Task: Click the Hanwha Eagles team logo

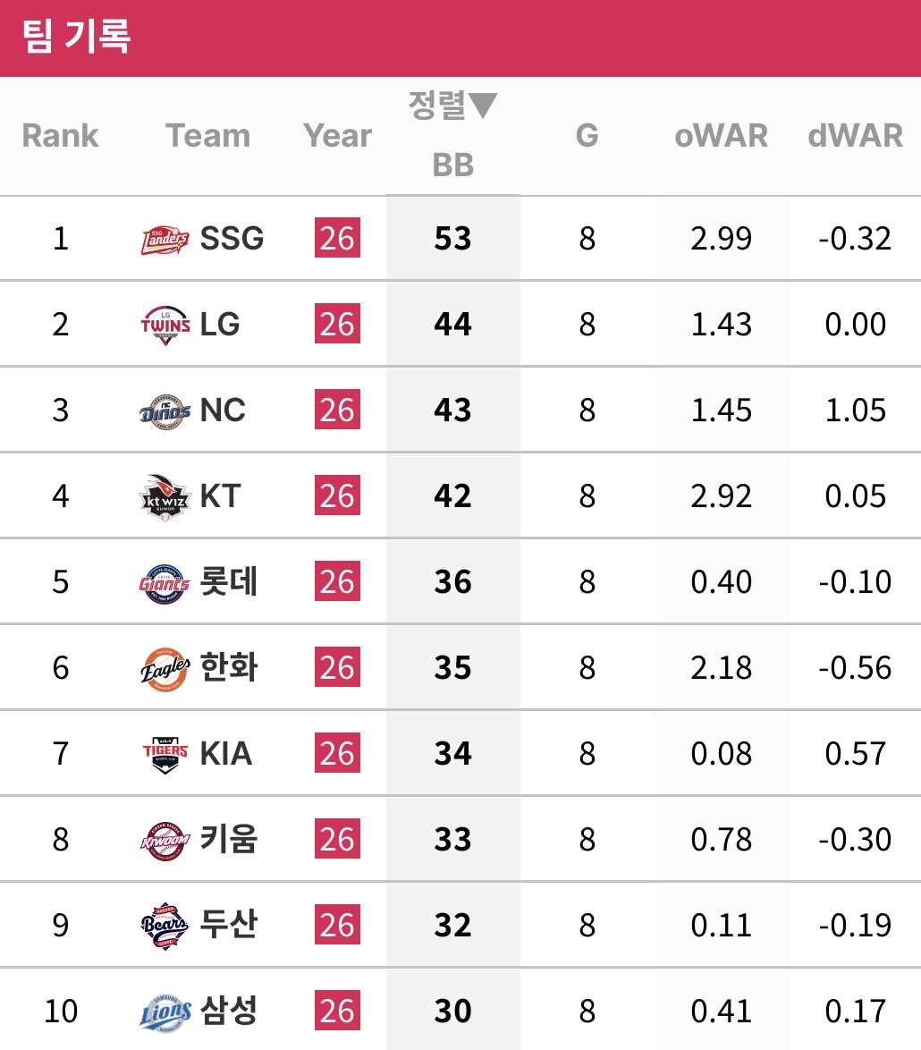Action: click(x=165, y=668)
